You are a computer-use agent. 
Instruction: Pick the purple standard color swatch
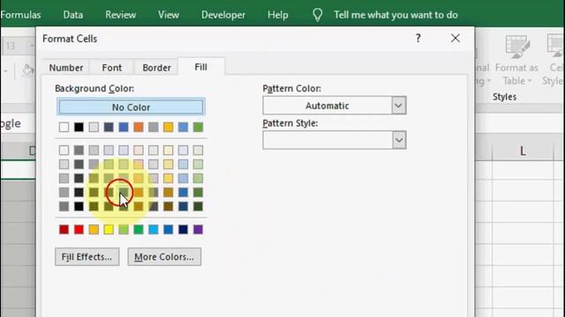pos(198,229)
